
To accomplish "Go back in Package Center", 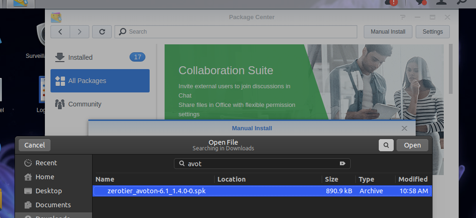I will coord(60,32).
